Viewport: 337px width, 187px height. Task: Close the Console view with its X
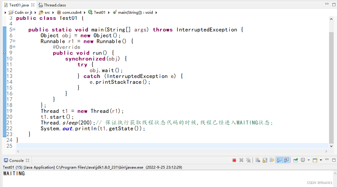[x=28, y=160]
